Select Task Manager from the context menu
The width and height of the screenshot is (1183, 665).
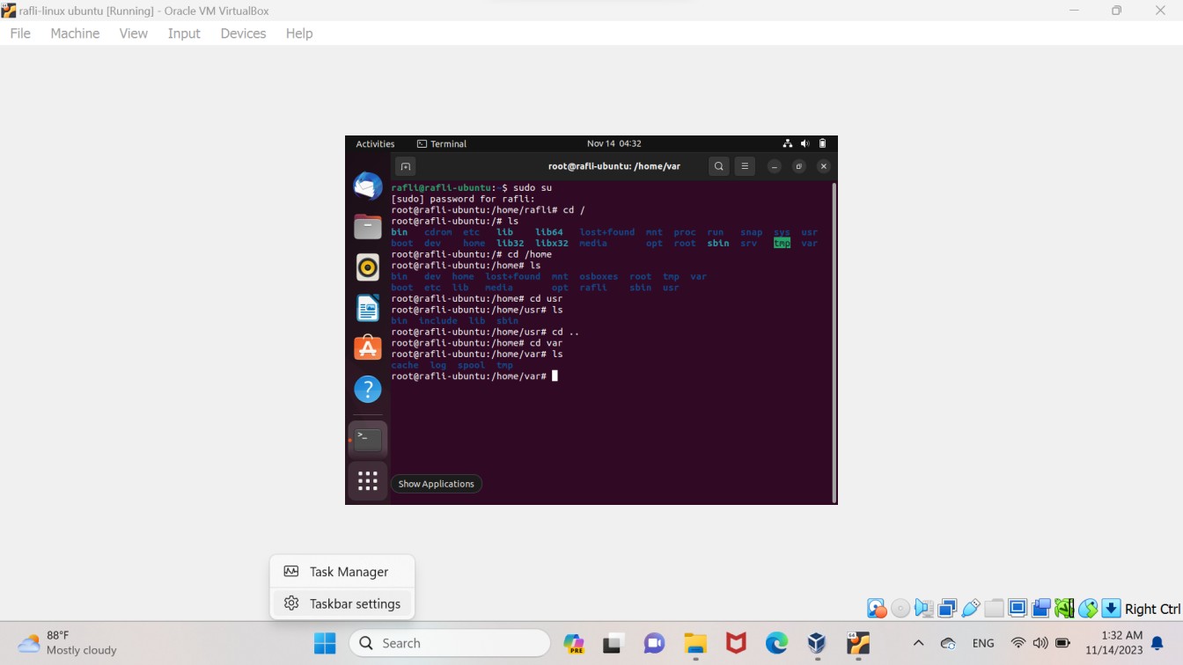tap(342, 572)
